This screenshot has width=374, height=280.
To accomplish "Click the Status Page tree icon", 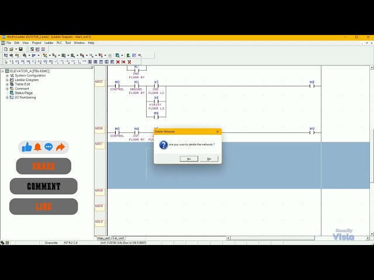I will [x=12, y=93].
